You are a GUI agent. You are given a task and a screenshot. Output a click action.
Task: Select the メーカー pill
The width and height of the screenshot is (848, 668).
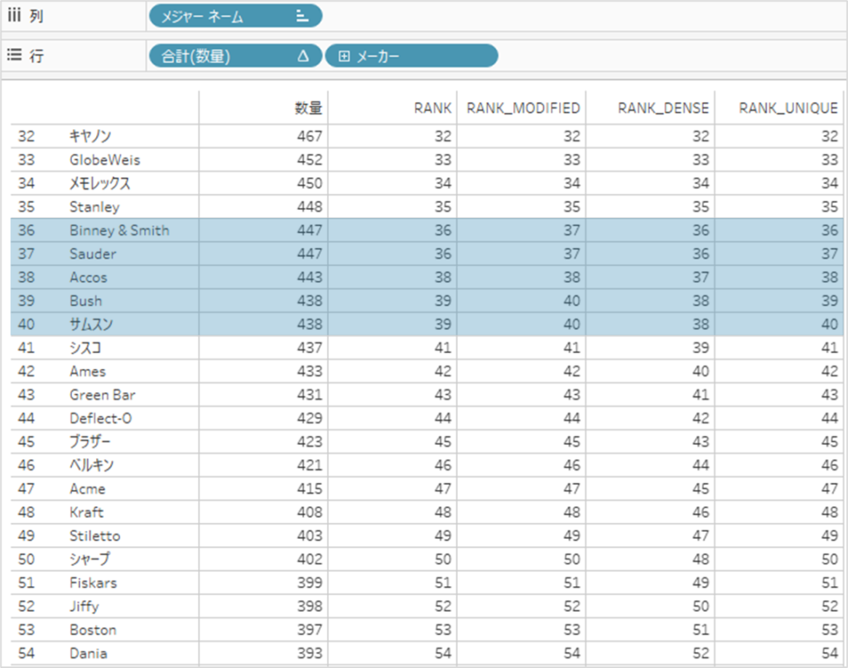(411, 56)
